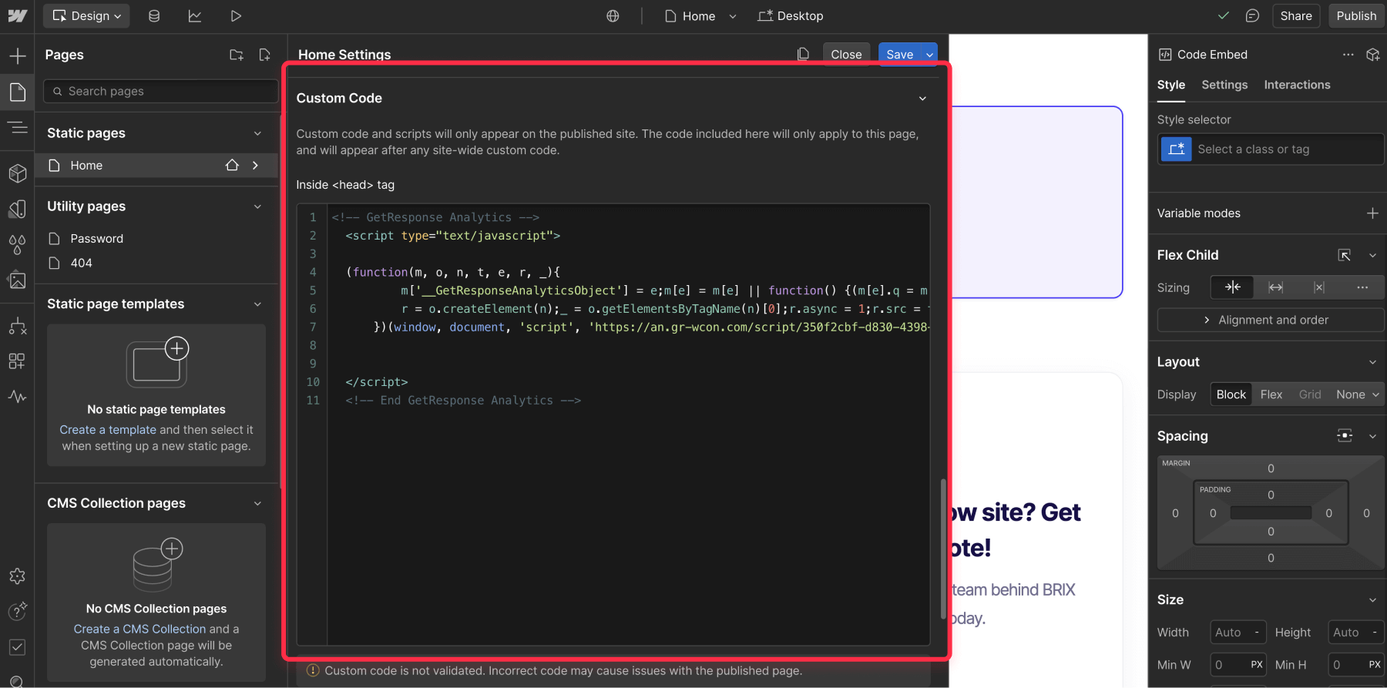Image resolution: width=1387 pixels, height=688 pixels.
Task: Collapse Static page templates section
Action: point(257,304)
